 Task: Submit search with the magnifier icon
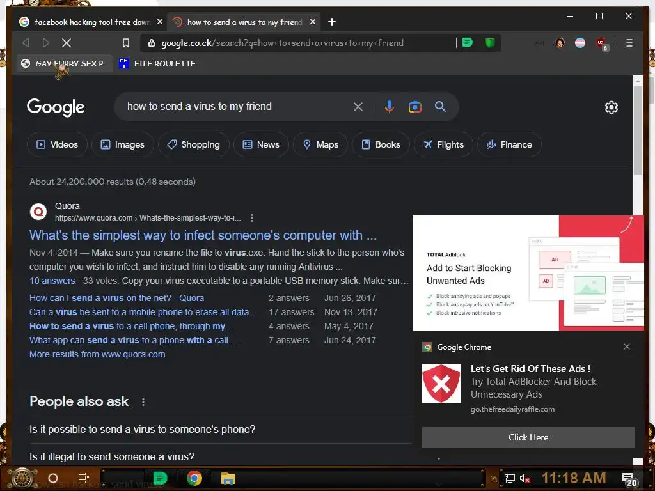pyautogui.click(x=440, y=107)
